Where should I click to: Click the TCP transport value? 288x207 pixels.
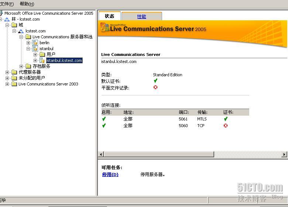(x=201, y=126)
